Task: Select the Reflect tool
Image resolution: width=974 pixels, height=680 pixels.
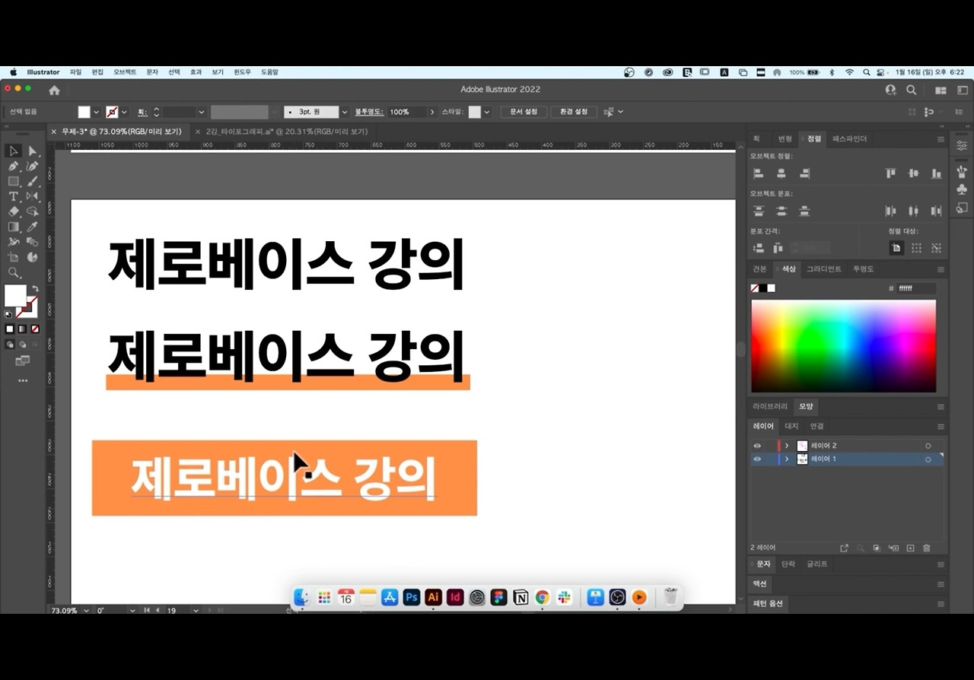Action: (x=33, y=196)
